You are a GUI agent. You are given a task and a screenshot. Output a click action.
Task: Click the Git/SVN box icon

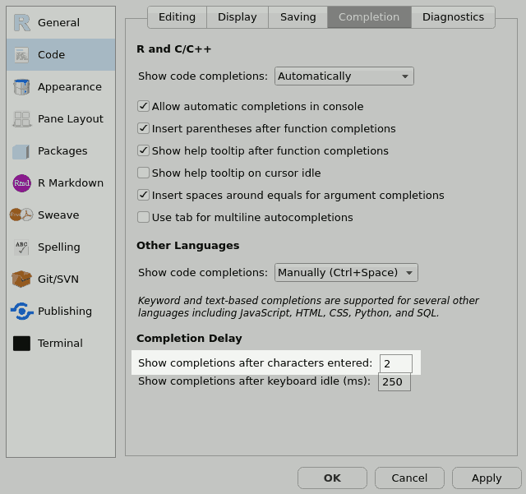[21, 279]
